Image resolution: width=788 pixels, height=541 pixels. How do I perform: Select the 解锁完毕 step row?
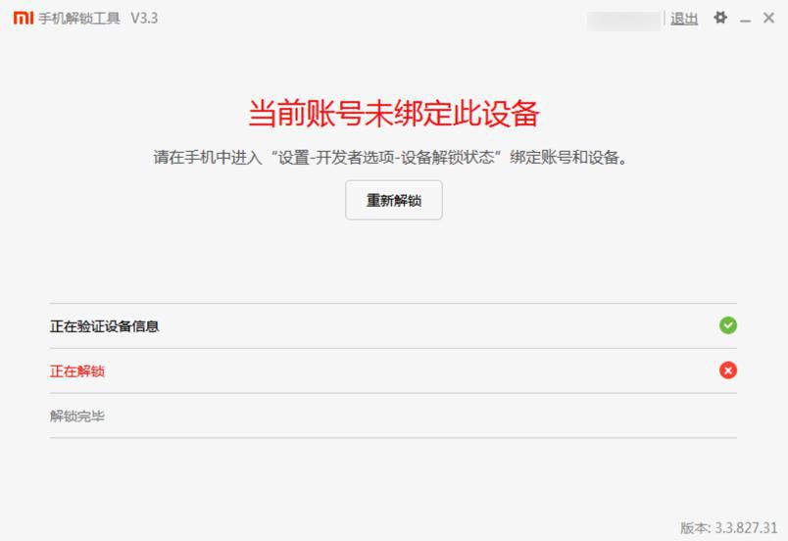[x=393, y=416]
